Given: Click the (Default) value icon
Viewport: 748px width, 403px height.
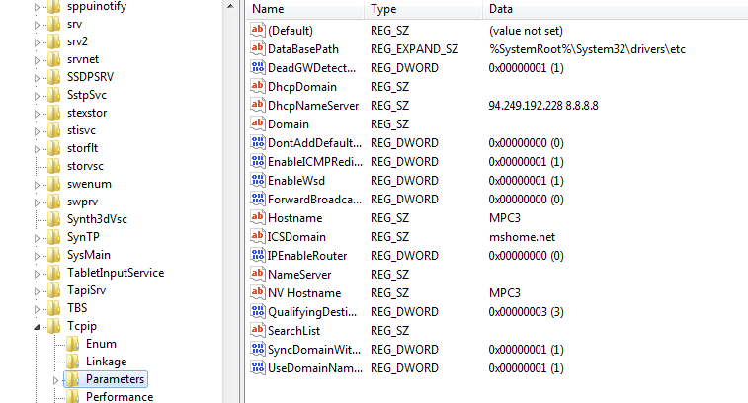Looking at the screenshot, I should (258, 30).
